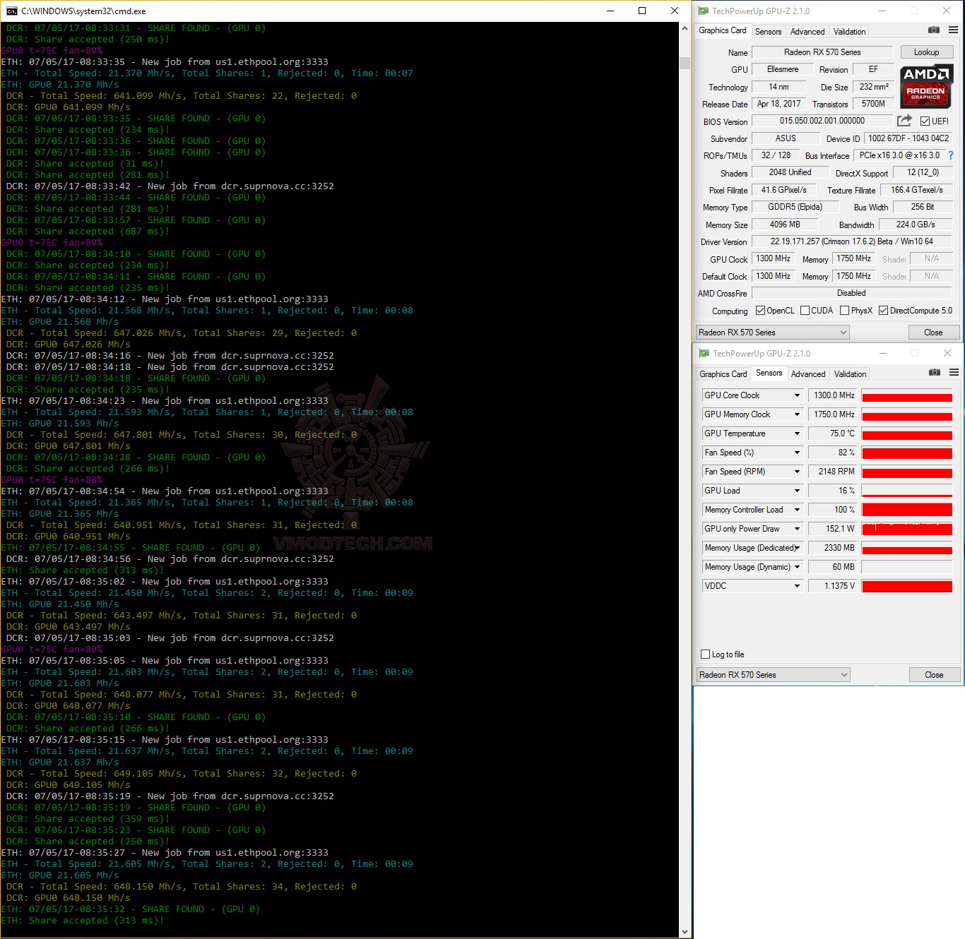Image resolution: width=965 pixels, height=939 pixels.
Task: Click the GPU-Z app icon in upper window title
Action: pos(703,11)
